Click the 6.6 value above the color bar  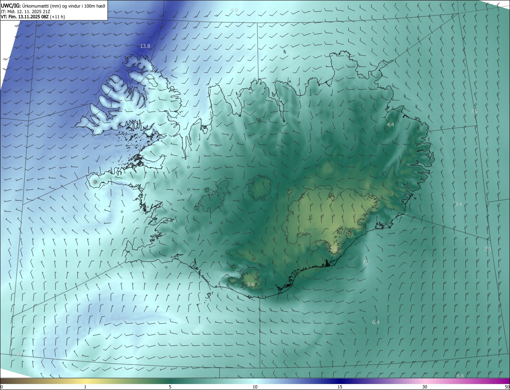coord(460,376)
